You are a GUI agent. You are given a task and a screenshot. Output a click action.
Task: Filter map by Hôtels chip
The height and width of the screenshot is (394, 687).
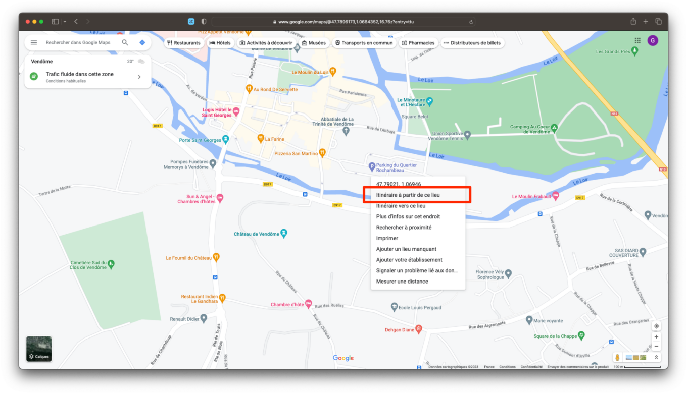[220, 43]
